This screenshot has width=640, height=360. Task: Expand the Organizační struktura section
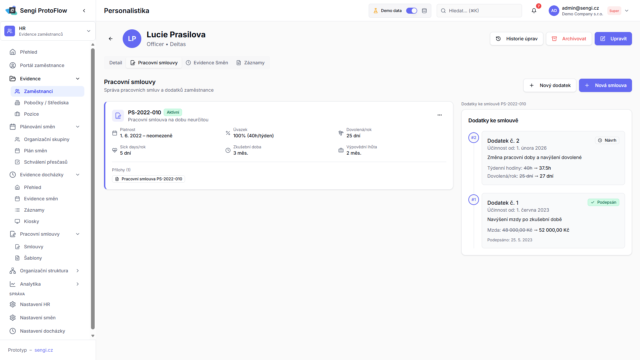click(78, 271)
